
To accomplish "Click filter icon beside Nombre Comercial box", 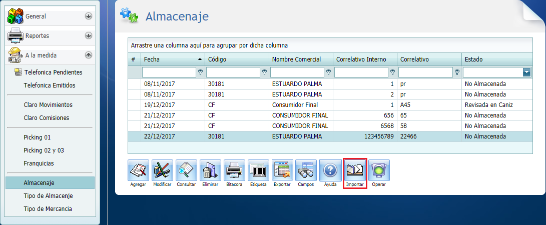I will [x=328, y=72].
